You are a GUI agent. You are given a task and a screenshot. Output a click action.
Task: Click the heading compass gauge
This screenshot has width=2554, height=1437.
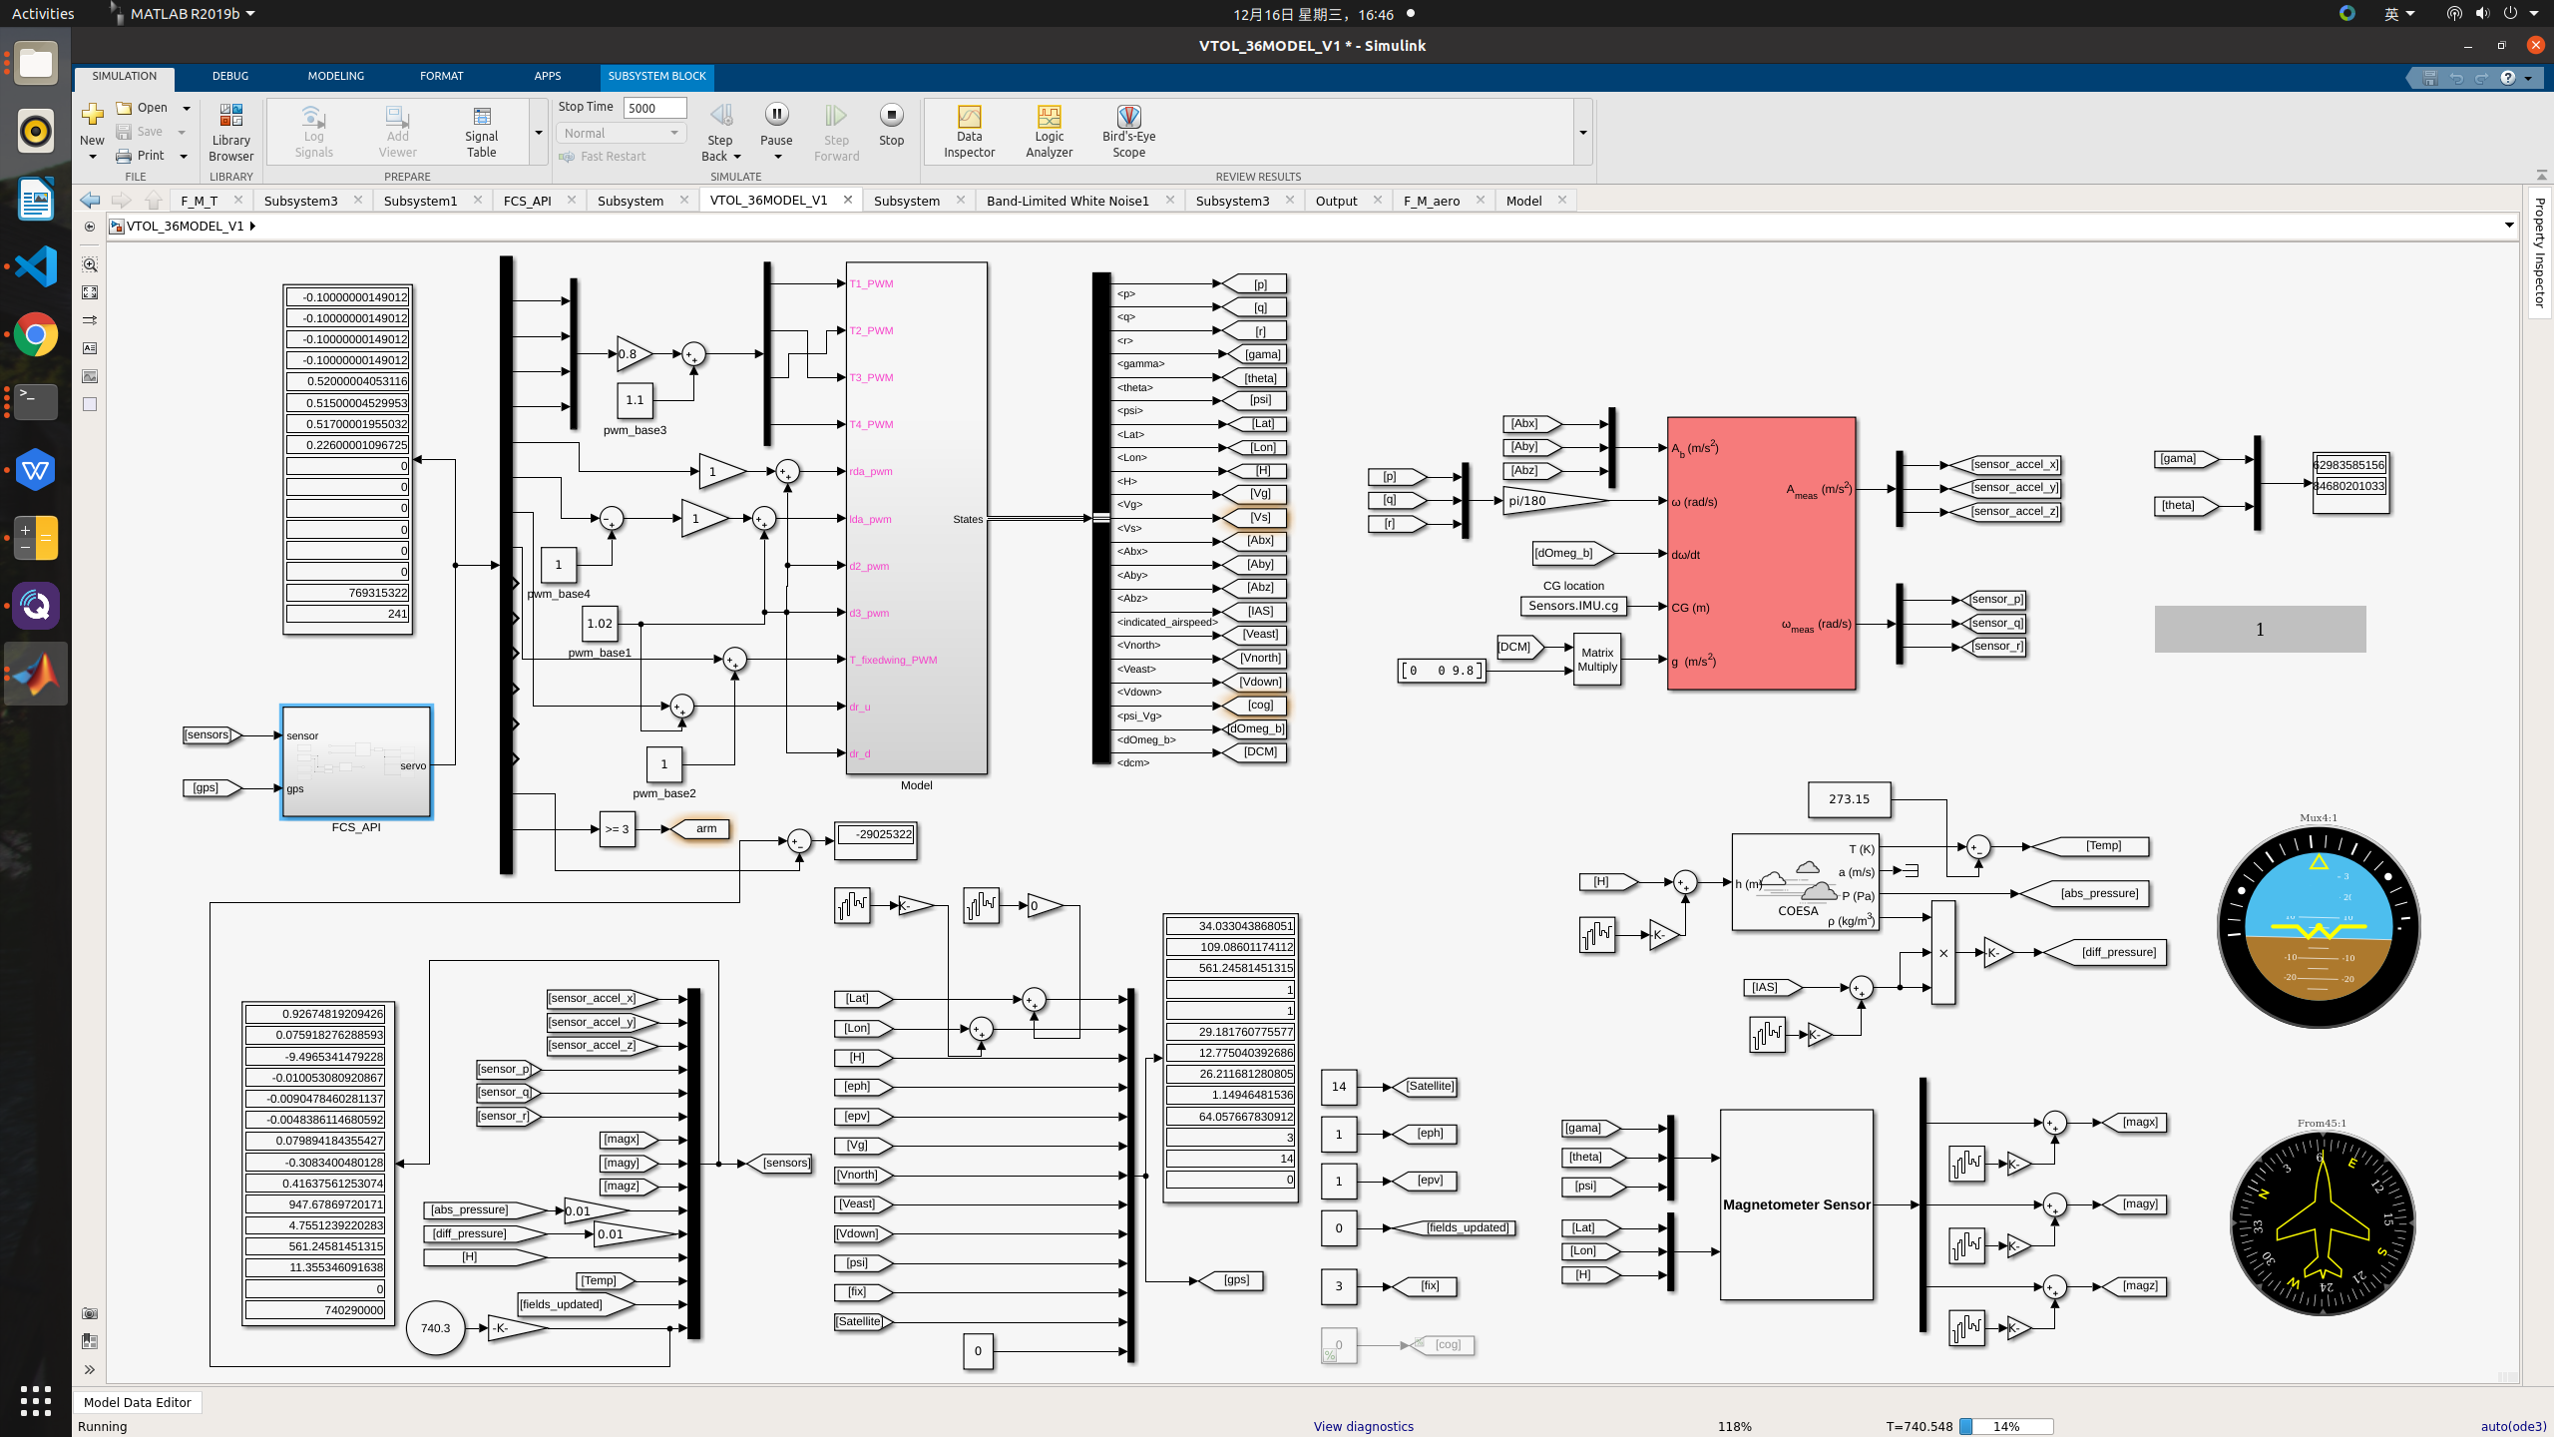tap(2322, 1223)
